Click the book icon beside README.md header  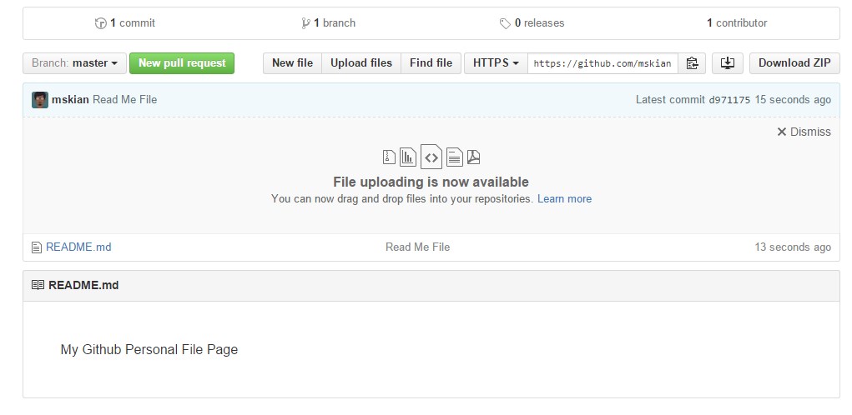tap(38, 285)
